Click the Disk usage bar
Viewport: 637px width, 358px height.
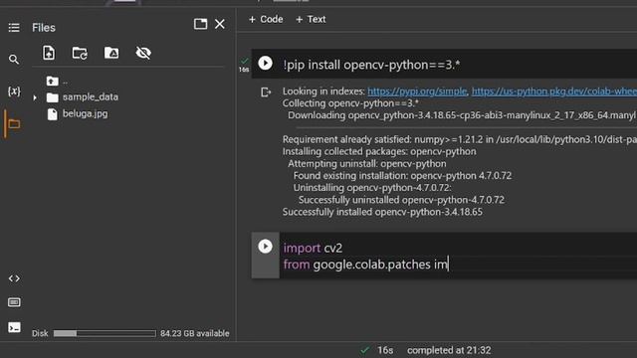105,333
